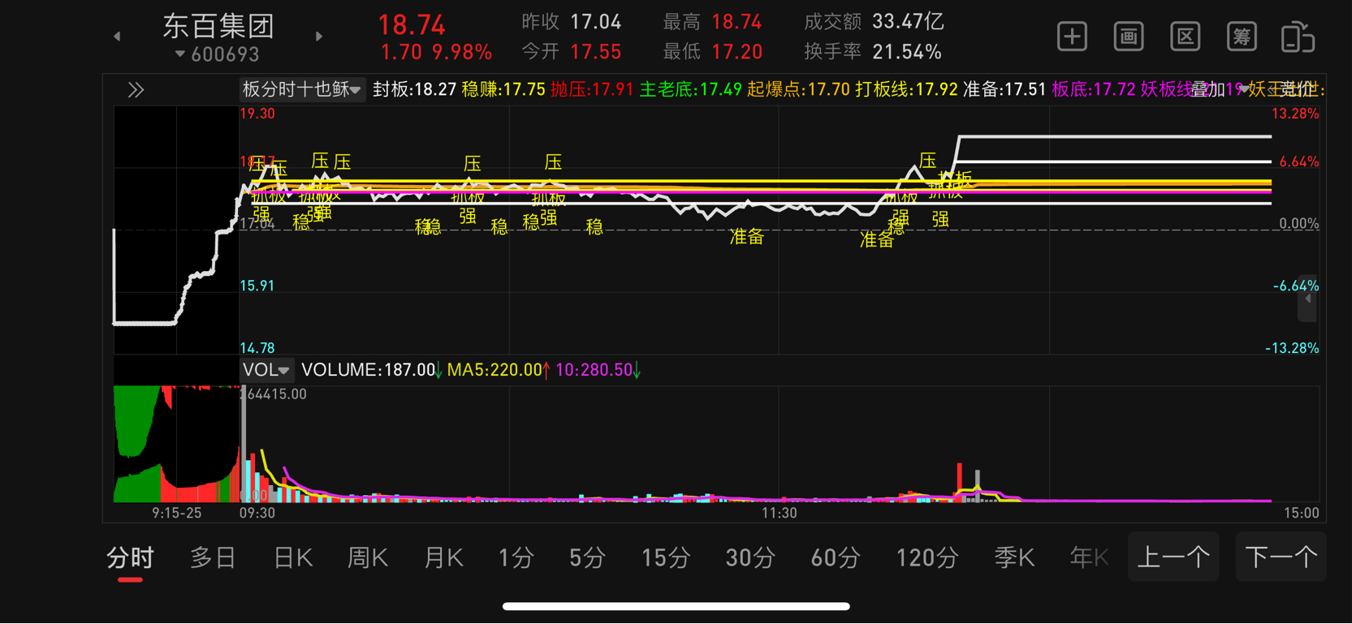
Task: Tap the 封板:18.27 indicator value
Action: [414, 89]
